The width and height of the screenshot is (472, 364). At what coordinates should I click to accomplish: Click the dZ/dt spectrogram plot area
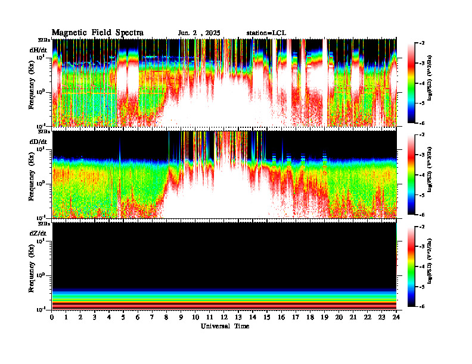pos(224,266)
